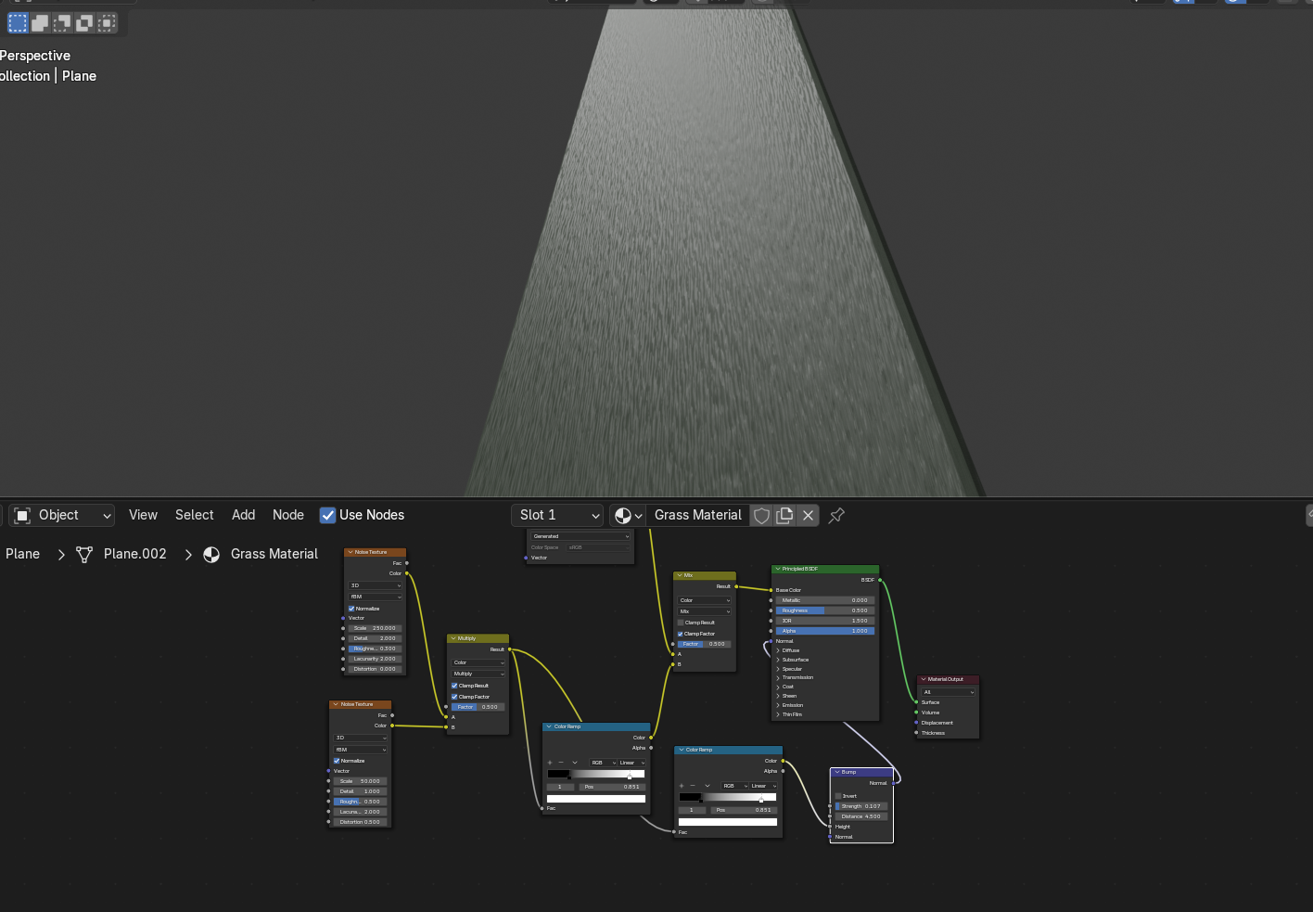
Task: Open the Node menu in node editor
Action: (x=287, y=516)
